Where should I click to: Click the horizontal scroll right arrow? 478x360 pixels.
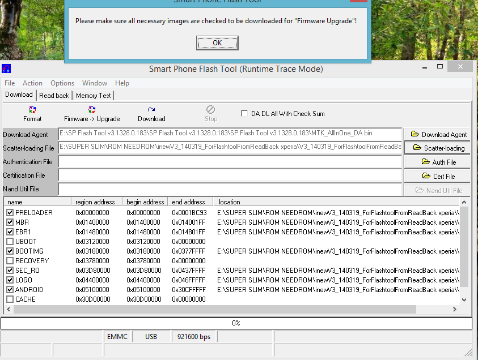[455, 310]
